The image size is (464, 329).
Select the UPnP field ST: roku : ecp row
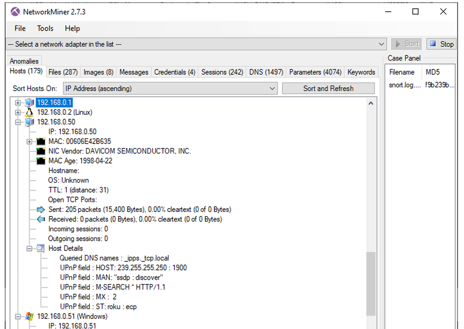point(98,307)
